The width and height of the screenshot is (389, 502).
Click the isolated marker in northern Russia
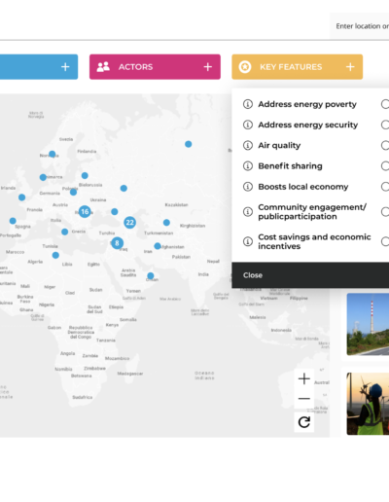click(x=188, y=144)
